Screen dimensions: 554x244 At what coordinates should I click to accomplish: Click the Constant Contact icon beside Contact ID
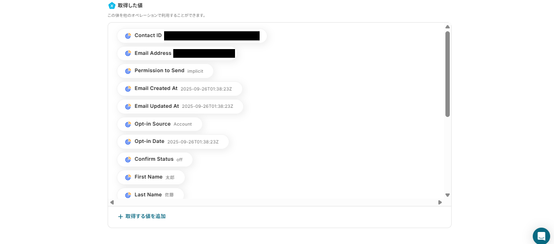[x=128, y=36]
